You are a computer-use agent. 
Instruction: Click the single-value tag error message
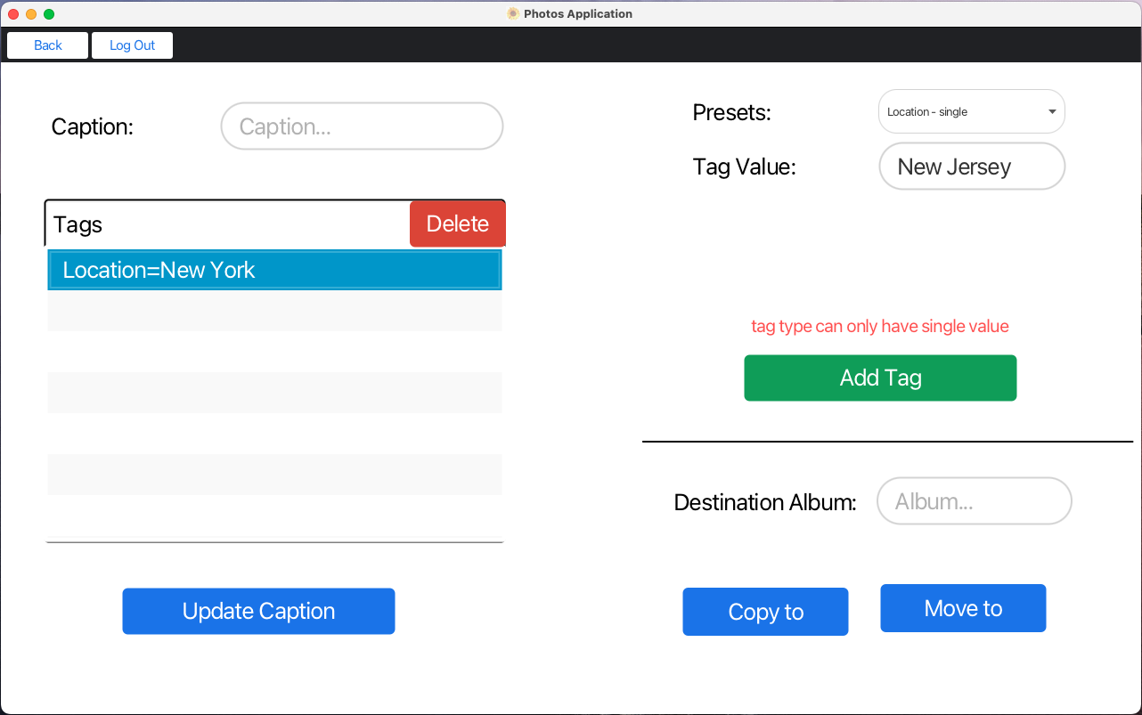tap(879, 326)
